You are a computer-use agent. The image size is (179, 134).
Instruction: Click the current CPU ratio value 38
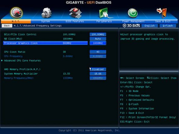(64, 52)
